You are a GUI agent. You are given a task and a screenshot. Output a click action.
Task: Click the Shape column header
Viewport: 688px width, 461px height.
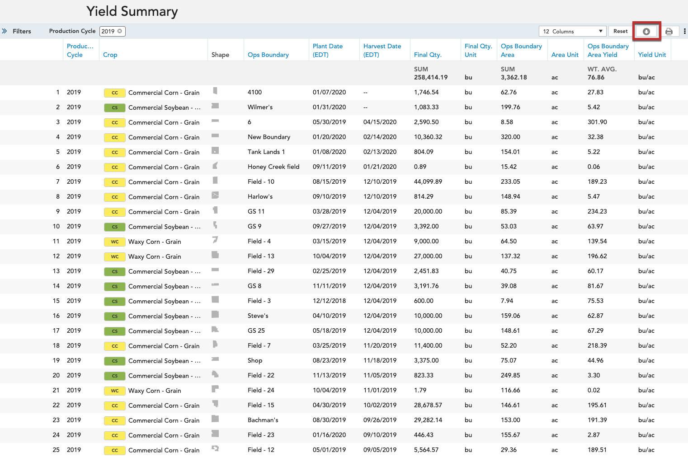click(220, 55)
